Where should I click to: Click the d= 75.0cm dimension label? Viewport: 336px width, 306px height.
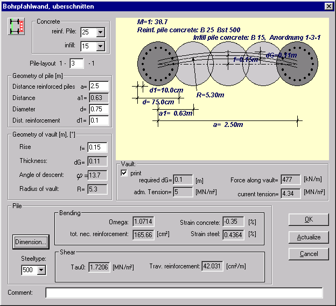pos(158,102)
